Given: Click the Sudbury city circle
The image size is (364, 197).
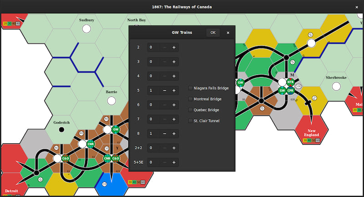Looking at the screenshot, I should pos(86,29).
